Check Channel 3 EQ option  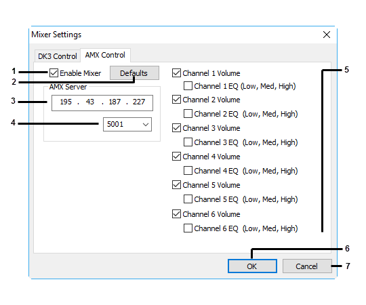coord(188,142)
